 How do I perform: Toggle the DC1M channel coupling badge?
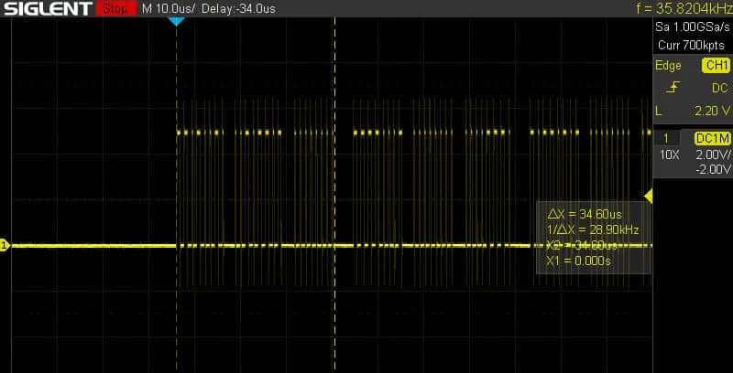[x=712, y=138]
